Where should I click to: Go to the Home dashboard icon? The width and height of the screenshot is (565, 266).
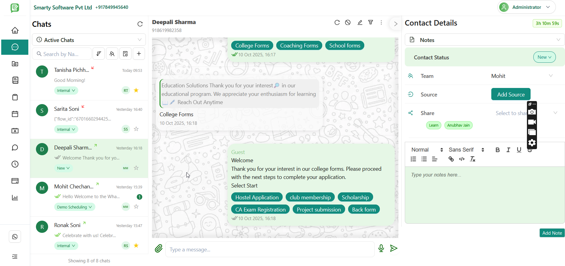pos(15,30)
